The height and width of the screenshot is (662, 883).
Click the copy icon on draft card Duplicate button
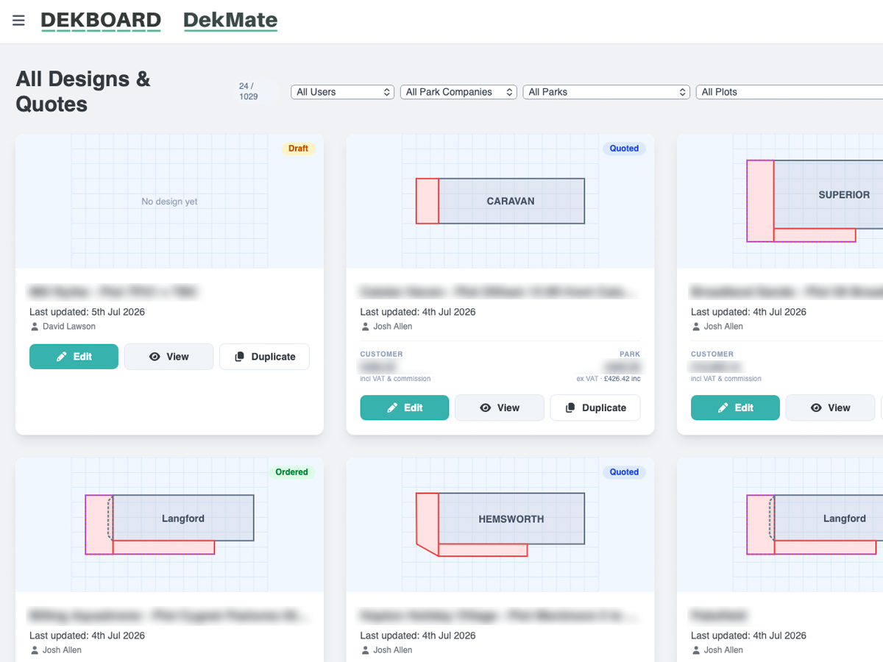[239, 356]
